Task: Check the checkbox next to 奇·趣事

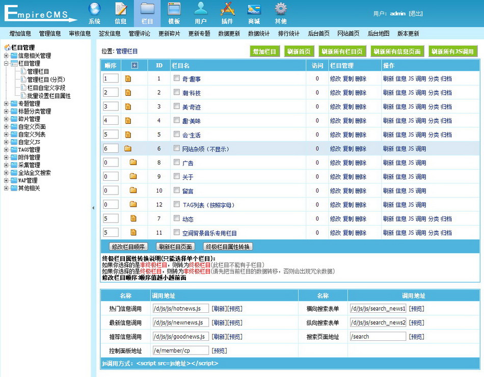Action: coord(177,78)
